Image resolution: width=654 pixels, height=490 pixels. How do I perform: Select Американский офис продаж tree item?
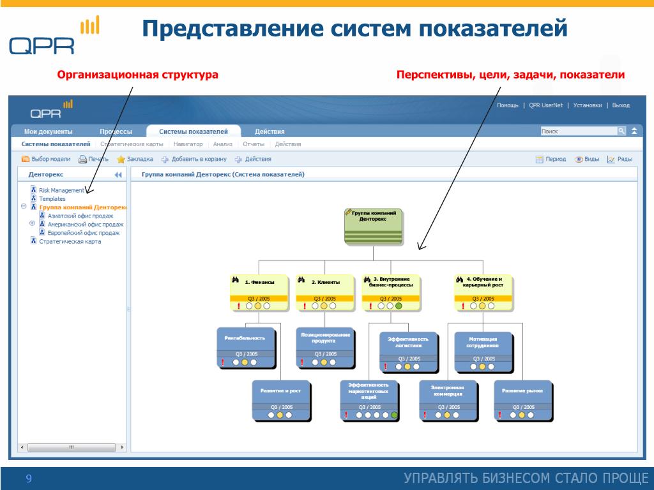click(x=86, y=224)
